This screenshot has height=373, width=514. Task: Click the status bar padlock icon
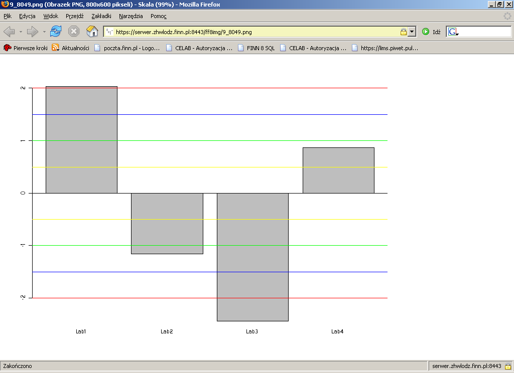[508, 366]
